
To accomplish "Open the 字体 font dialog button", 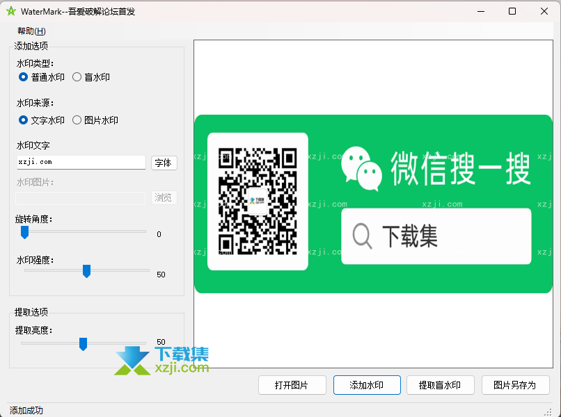I will point(164,163).
